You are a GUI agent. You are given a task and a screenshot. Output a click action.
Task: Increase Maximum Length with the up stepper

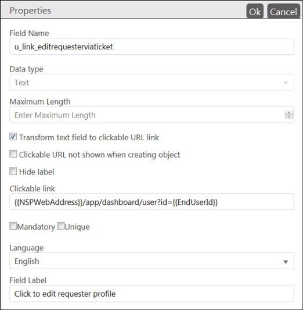(x=289, y=113)
